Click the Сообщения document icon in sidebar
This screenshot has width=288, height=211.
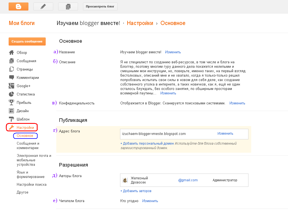tap(11, 61)
